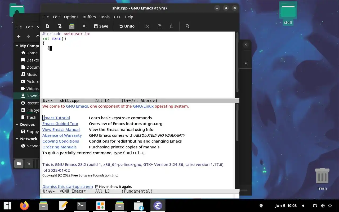
Task: Open the File menu in the file manager
Action: [x=19, y=27]
